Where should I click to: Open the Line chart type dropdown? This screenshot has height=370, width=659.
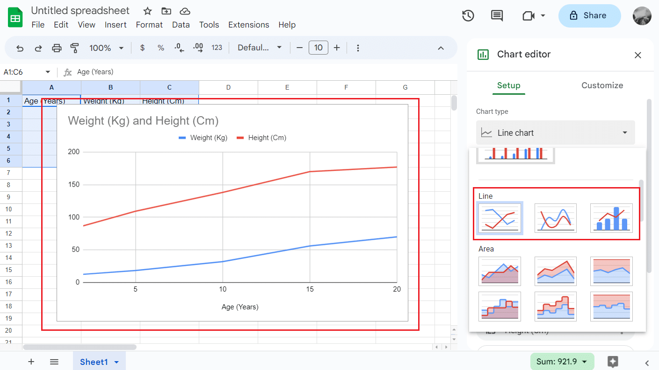coord(556,133)
